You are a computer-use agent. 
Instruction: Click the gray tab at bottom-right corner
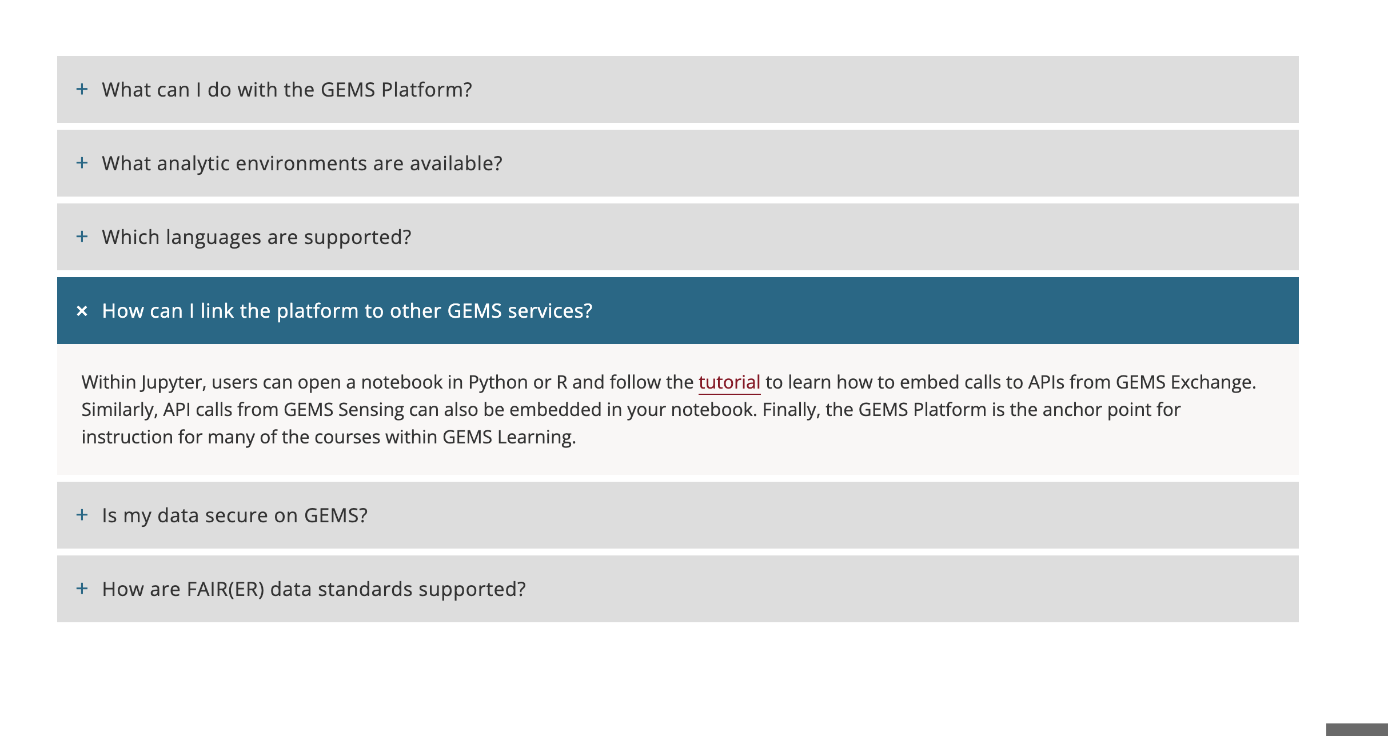[1357, 730]
